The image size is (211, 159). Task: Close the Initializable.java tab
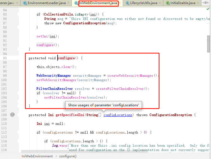click(x=198, y=3)
